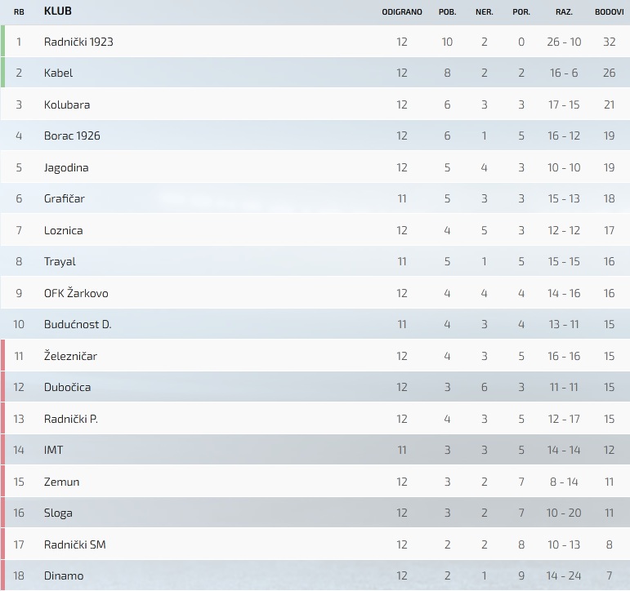Select Radnički P. in the standings

(71, 419)
